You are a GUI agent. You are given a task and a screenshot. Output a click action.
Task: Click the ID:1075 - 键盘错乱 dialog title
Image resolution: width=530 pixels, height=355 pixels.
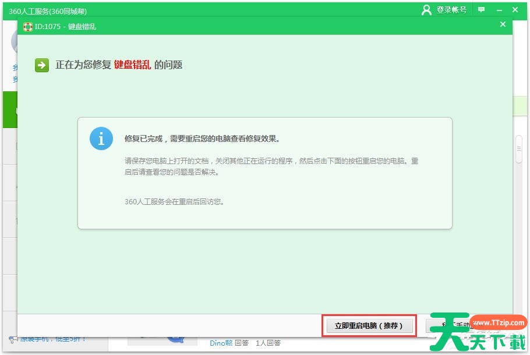tap(66, 27)
